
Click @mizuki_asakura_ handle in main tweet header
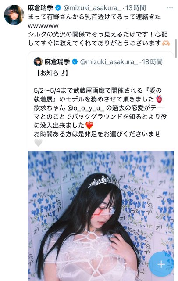(x=93, y=8)
